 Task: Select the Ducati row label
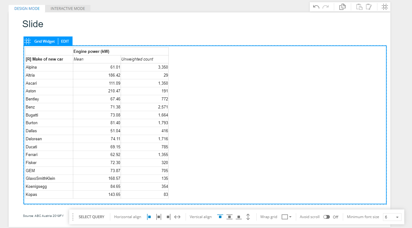click(x=32, y=147)
